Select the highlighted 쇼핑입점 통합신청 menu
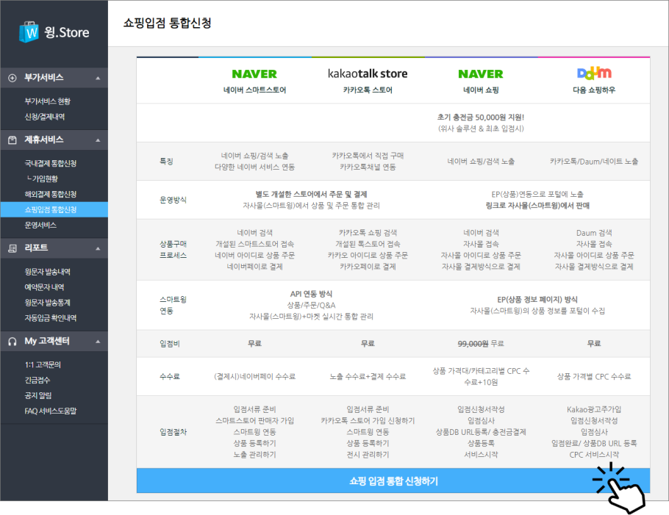Screen dimensions: 669x515 tap(54, 210)
